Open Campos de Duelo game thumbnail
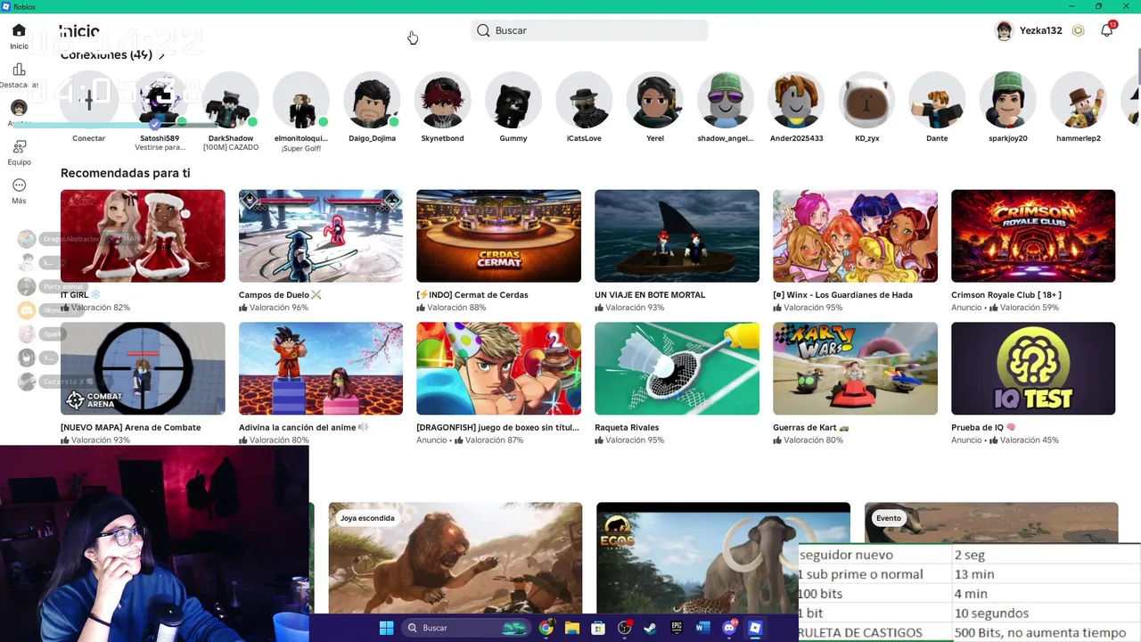 pos(321,235)
